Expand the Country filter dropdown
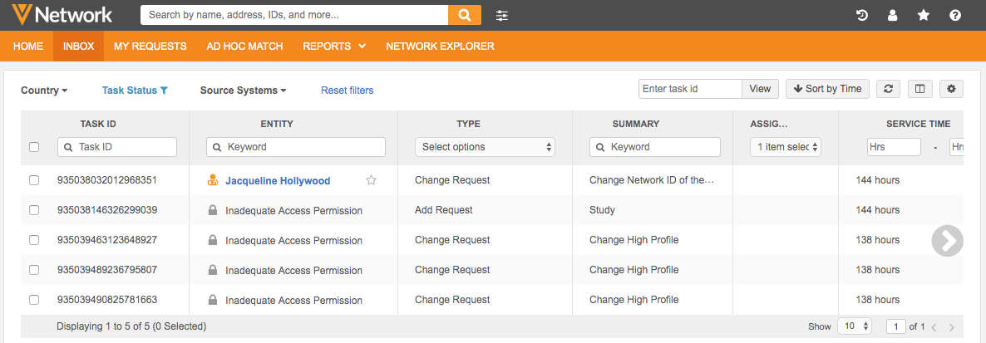Screen dimensions: 986x343 tap(44, 91)
